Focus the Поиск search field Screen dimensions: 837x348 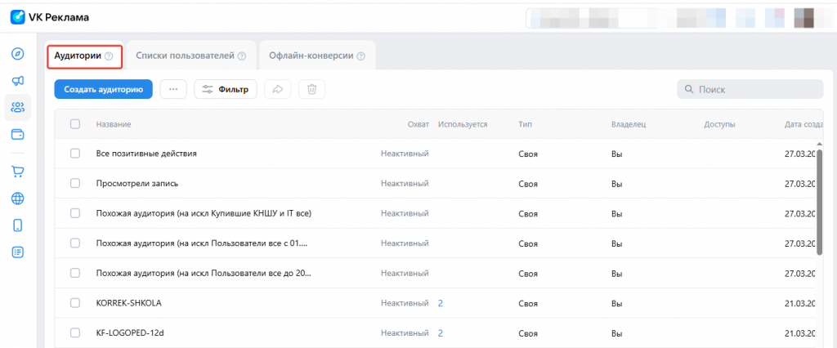coord(750,89)
